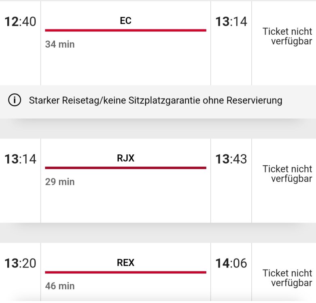Click the 46 min duration text
316x303 pixels.
[x=60, y=286]
